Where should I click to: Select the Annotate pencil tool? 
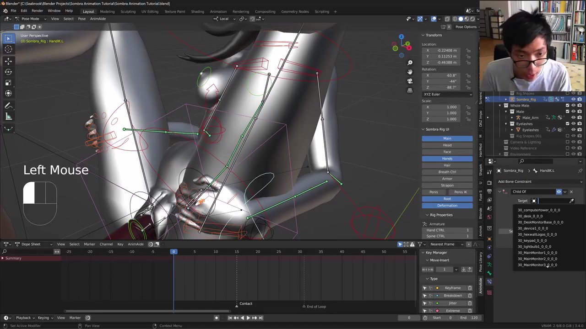8,106
